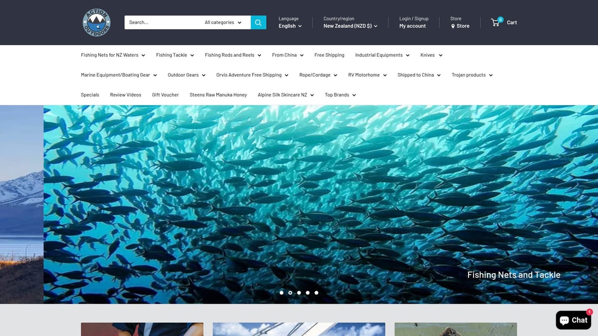Open the Language English selector

tap(289, 26)
